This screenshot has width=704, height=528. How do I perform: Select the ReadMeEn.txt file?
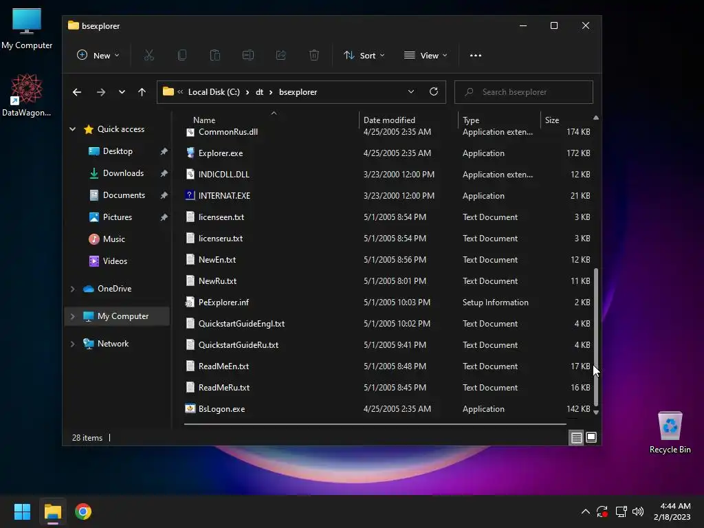point(388,366)
